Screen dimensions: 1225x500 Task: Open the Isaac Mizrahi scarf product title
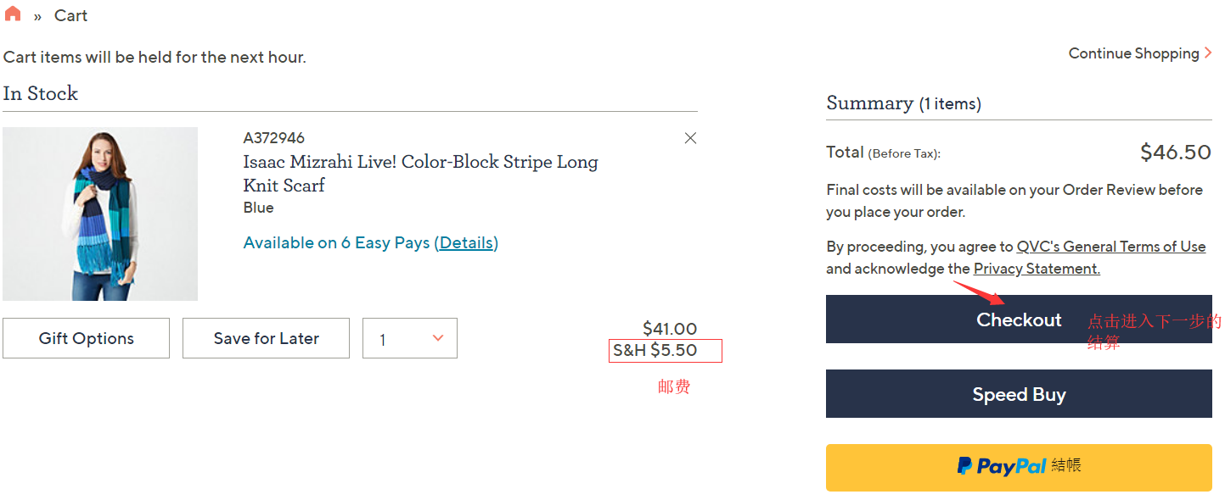point(420,173)
